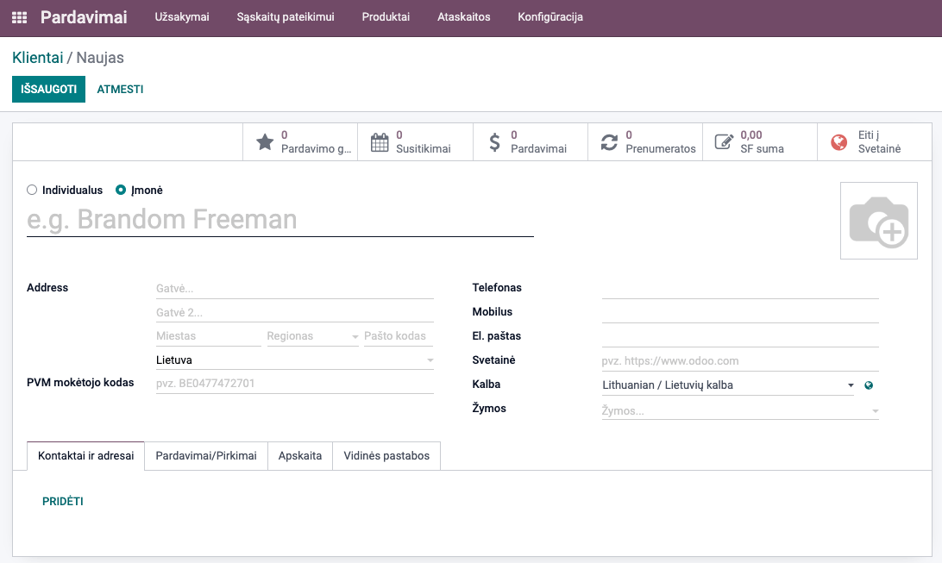
Task: Select the Individualus radio button
Action: [33, 190]
